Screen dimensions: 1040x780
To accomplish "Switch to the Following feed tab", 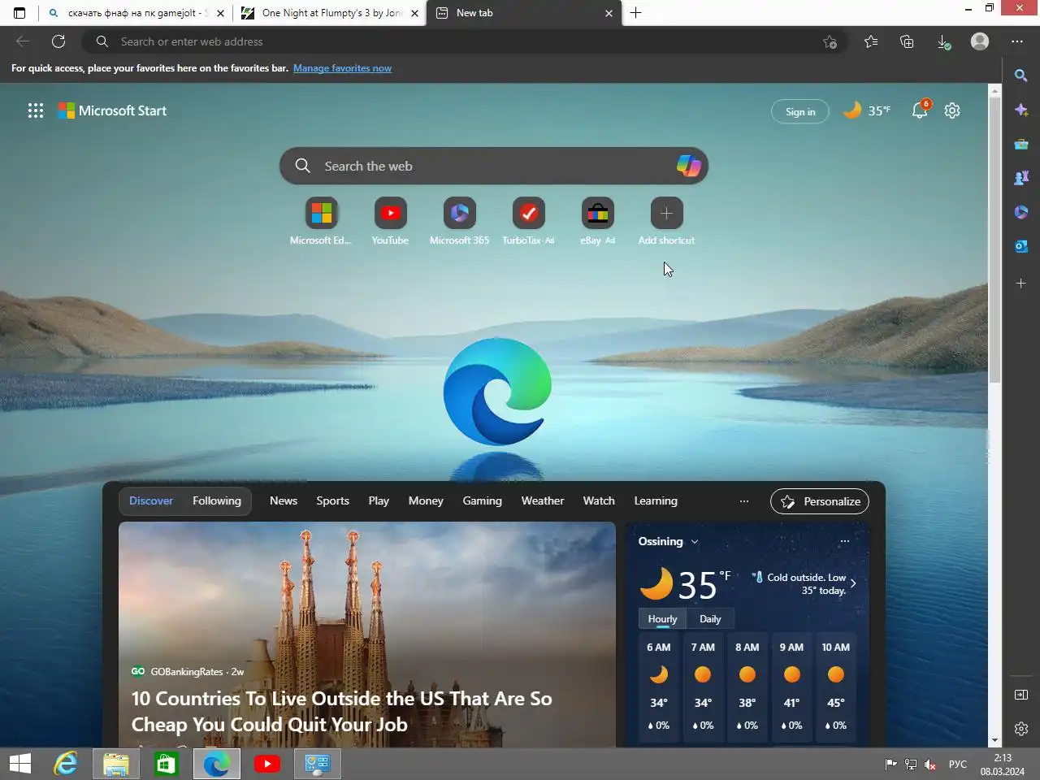I will pos(217,500).
